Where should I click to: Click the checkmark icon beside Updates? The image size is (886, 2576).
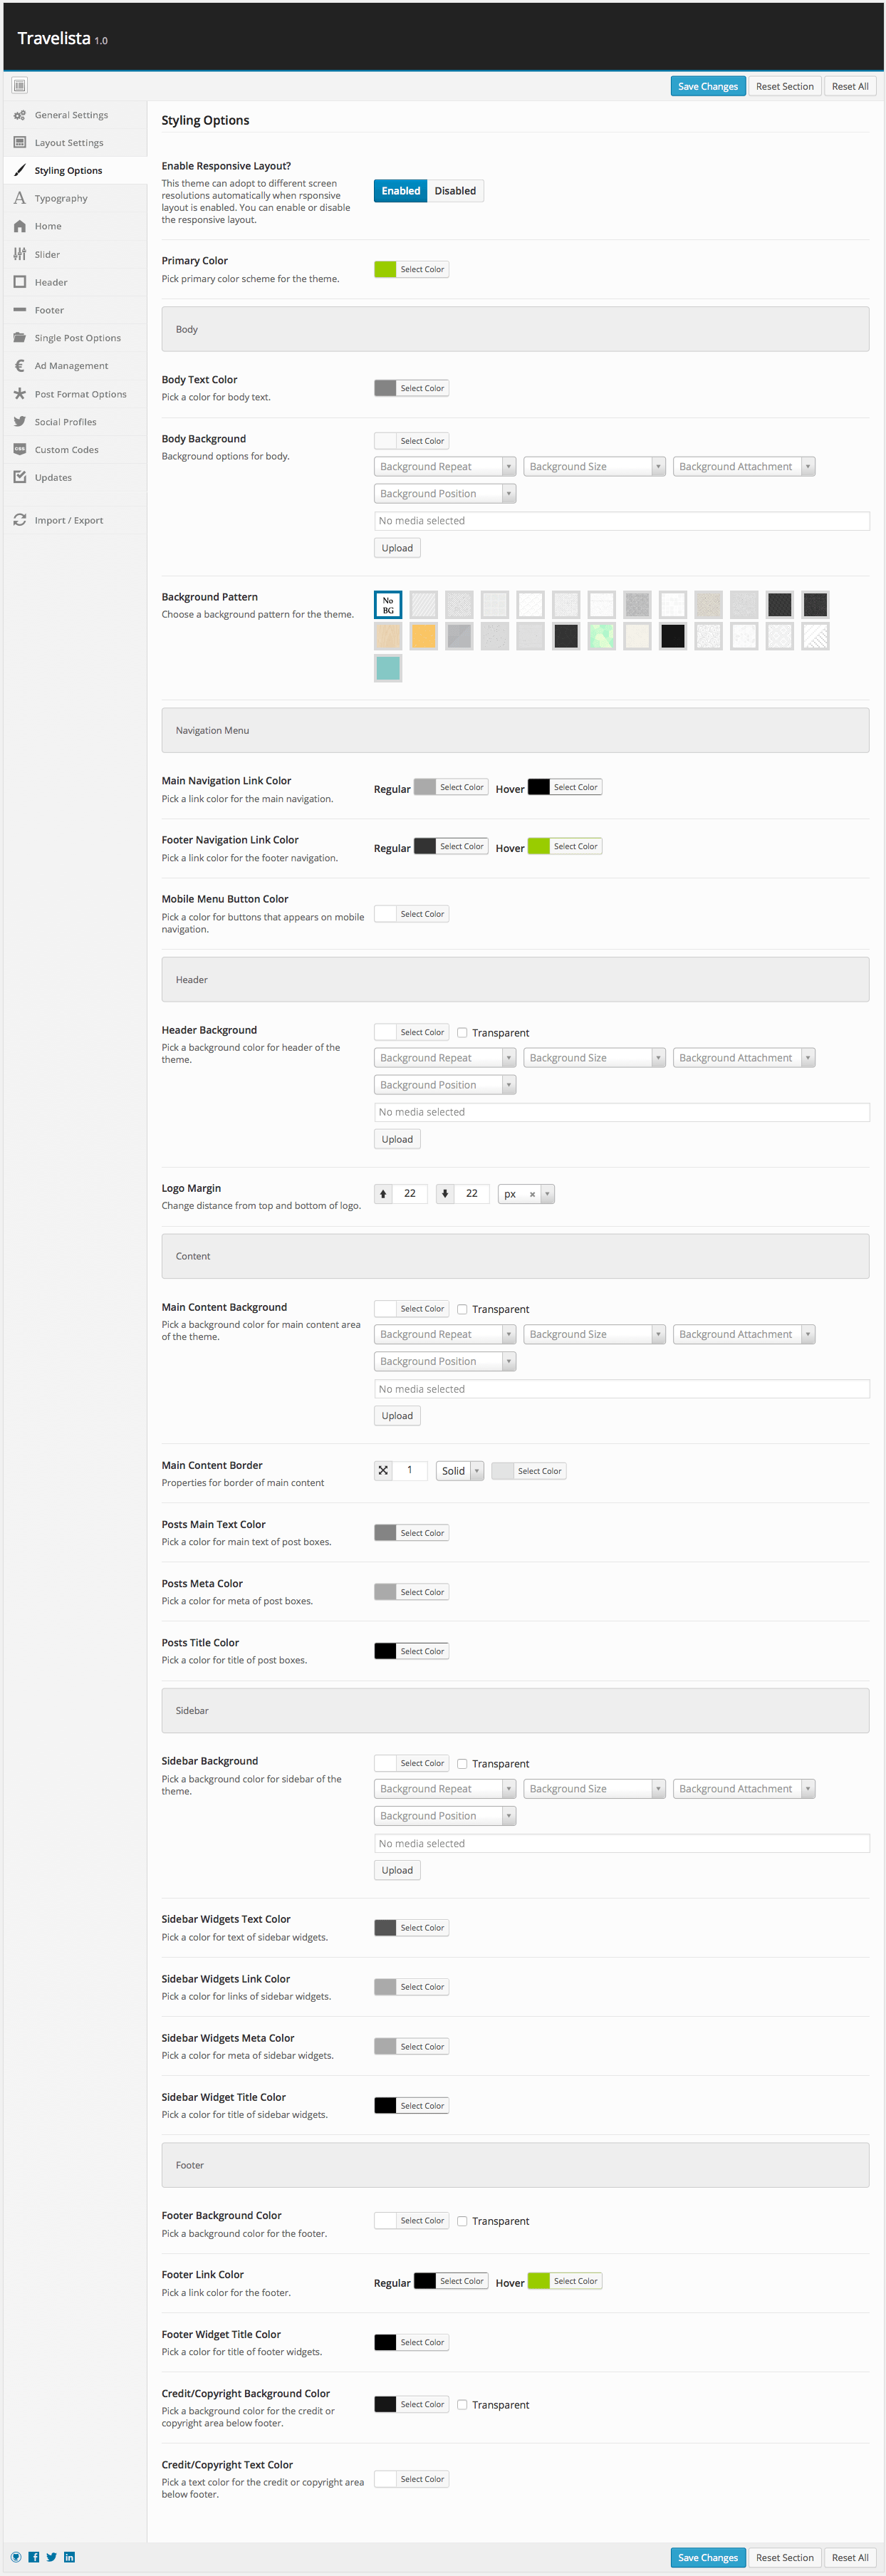click(20, 477)
